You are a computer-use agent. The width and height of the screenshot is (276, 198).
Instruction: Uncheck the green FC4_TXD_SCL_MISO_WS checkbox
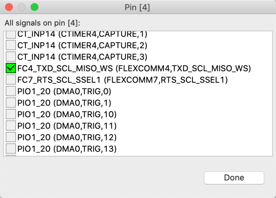click(11, 68)
